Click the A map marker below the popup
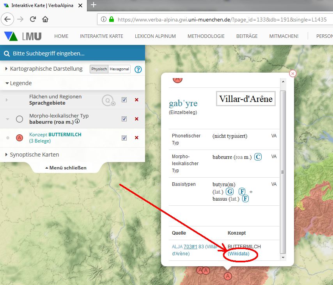 coord(228,276)
